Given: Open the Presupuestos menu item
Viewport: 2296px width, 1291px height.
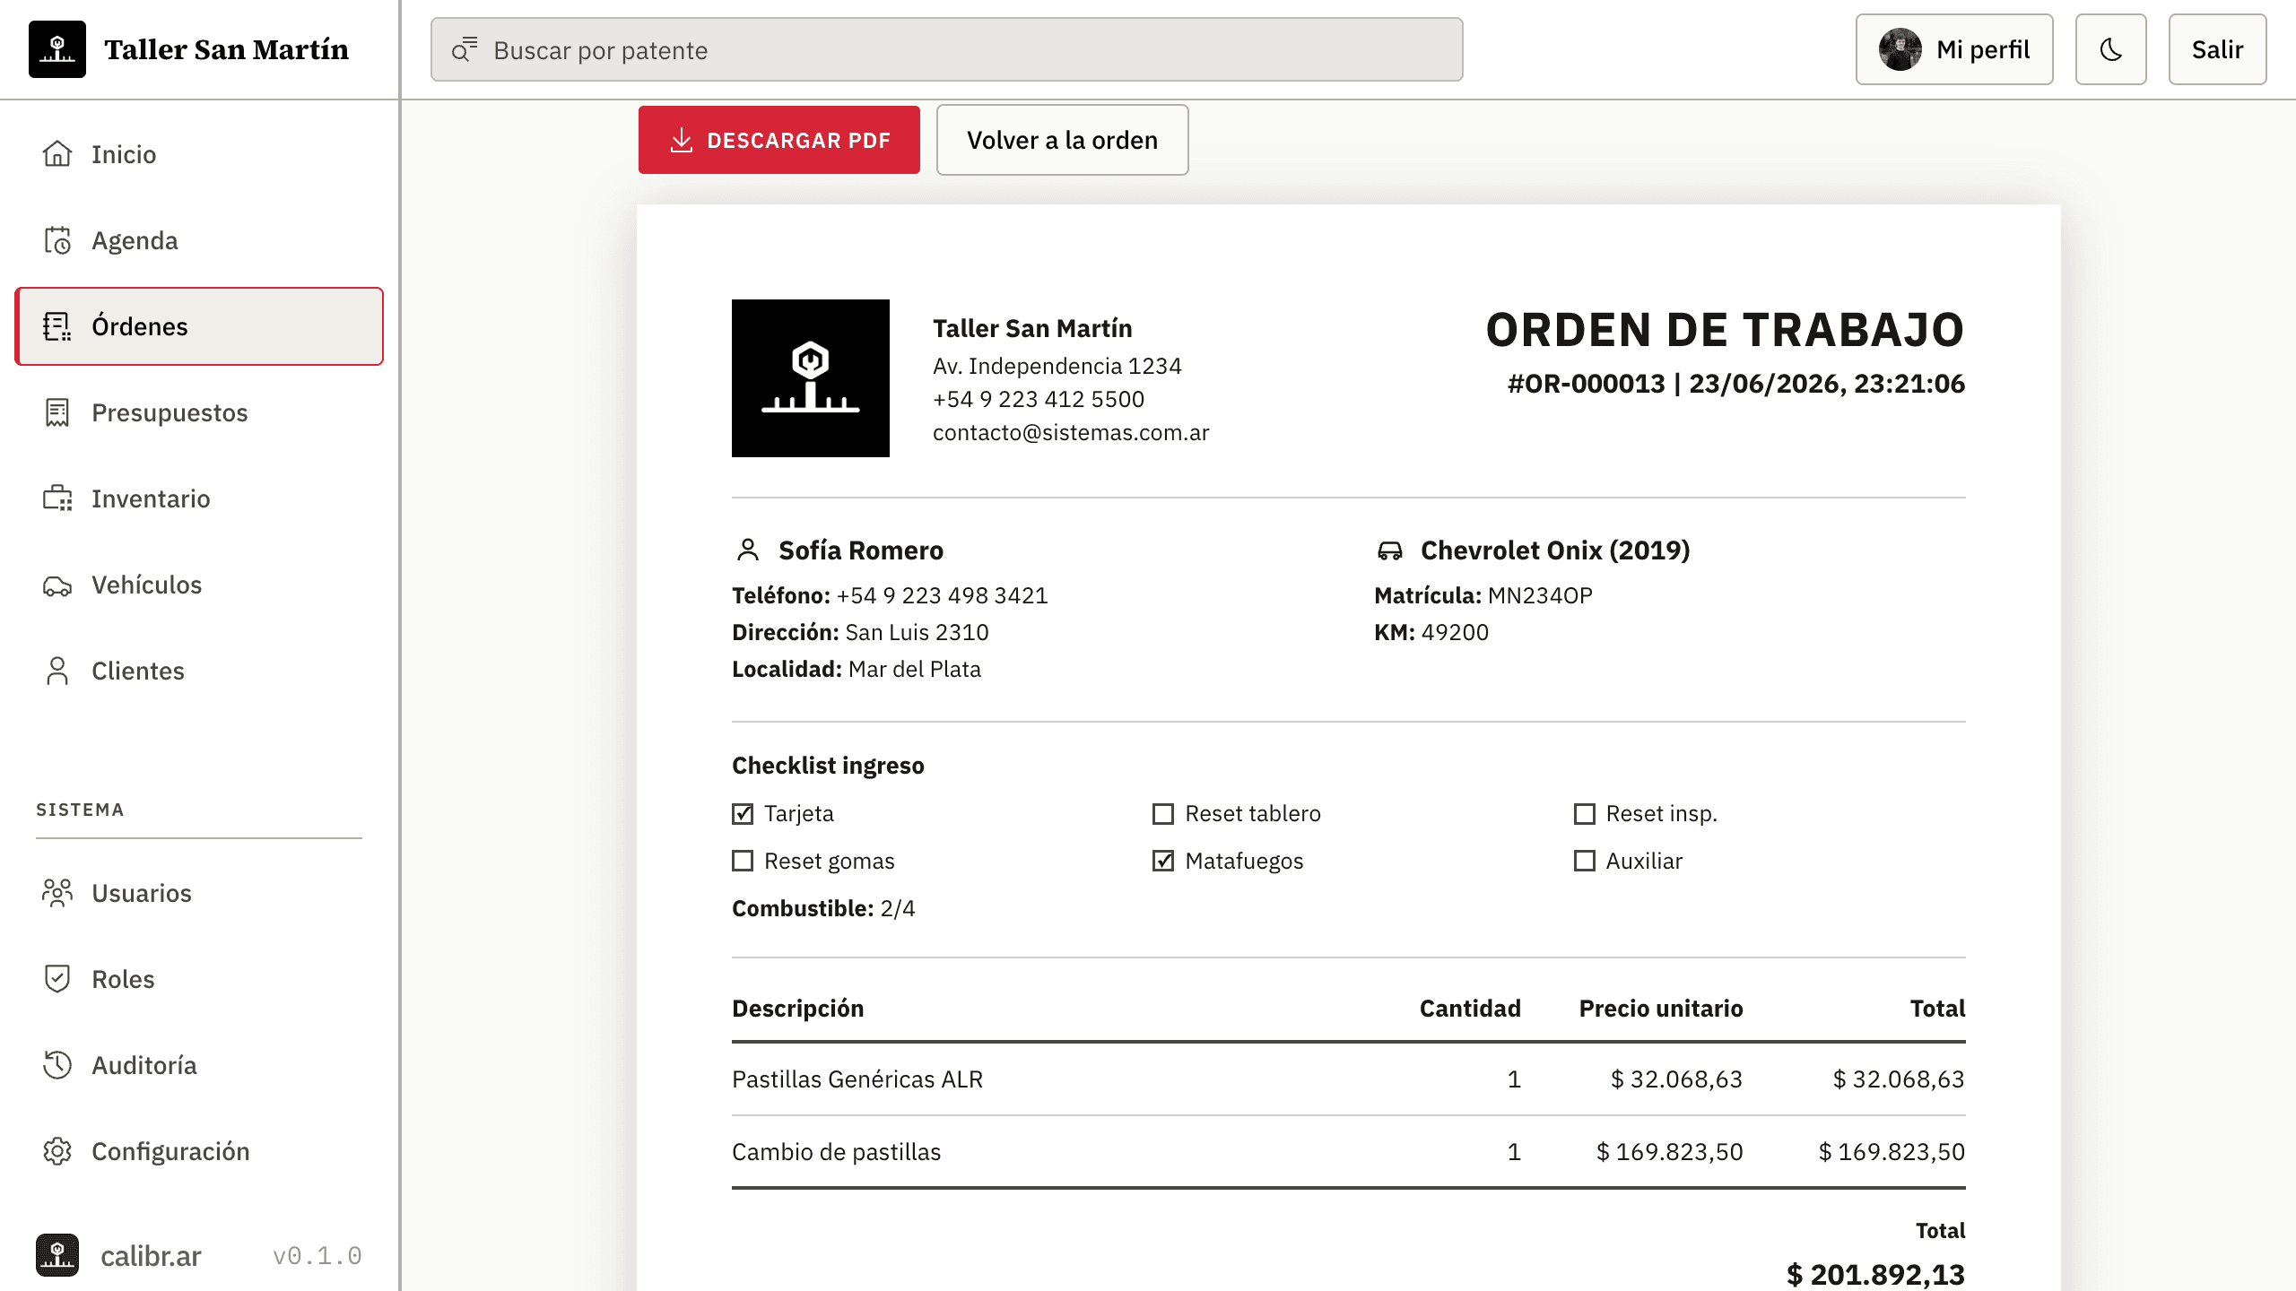Looking at the screenshot, I should 199,412.
